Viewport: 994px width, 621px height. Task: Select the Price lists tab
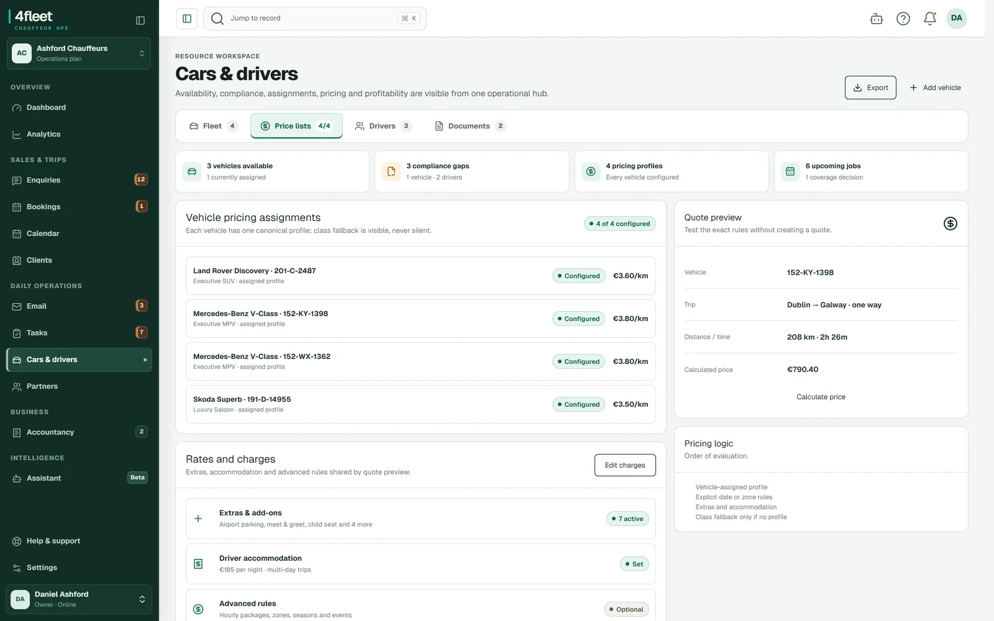[x=296, y=126]
